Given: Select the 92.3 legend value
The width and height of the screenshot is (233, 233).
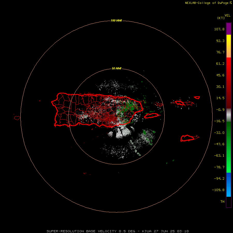Looking at the screenshot, I should click(x=220, y=41).
